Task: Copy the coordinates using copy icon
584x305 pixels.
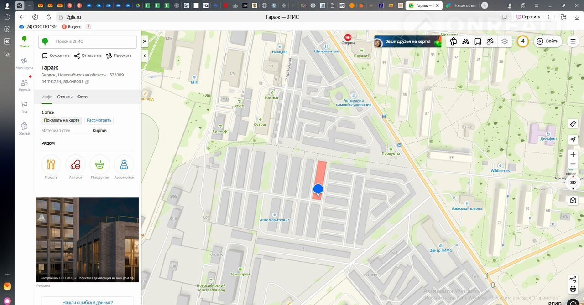Action: 87,82
